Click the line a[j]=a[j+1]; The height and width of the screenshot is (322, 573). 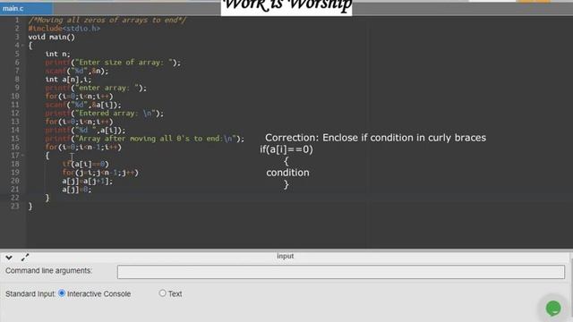pyautogui.click(x=88, y=181)
